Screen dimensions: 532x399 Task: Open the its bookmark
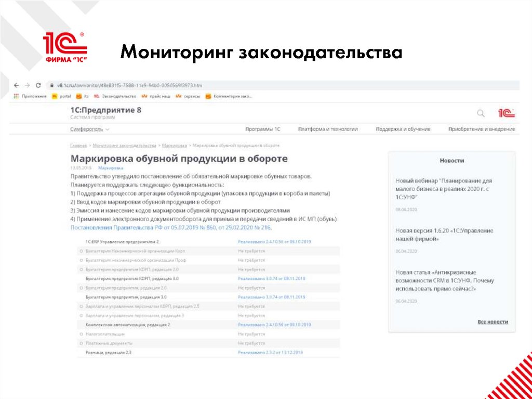[x=83, y=96]
